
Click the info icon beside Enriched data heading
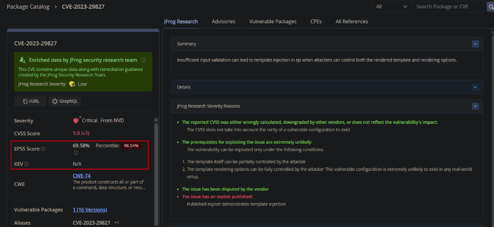click(x=143, y=60)
